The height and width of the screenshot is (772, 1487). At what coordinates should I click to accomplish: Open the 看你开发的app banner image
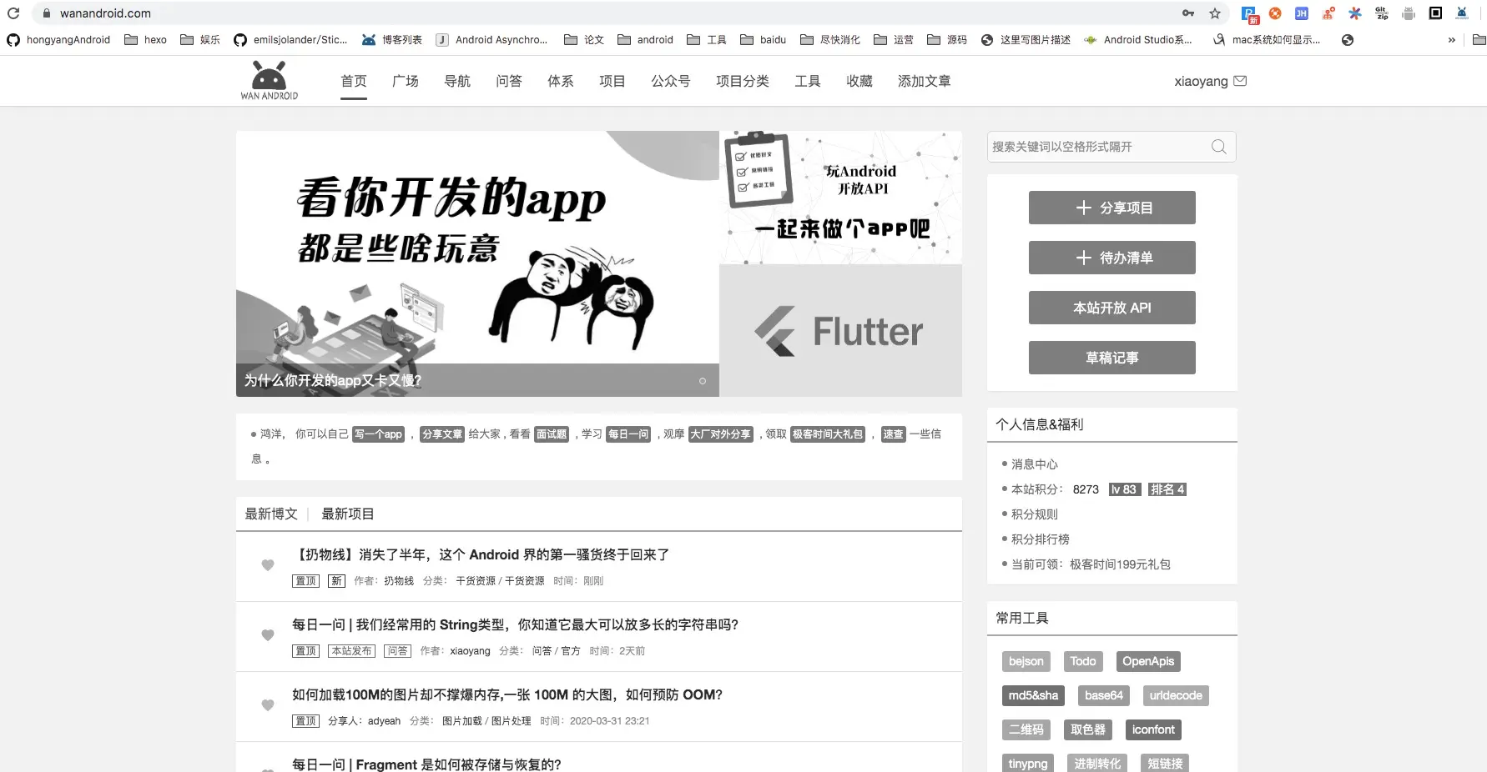477,263
